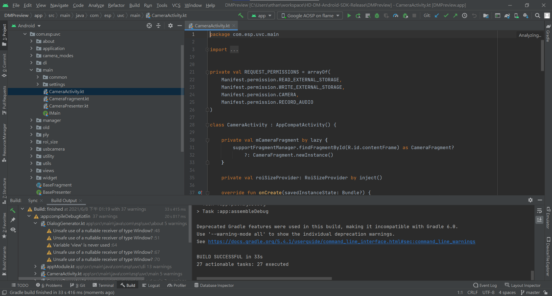Expand the usbcamera folder

pyautogui.click(x=32, y=149)
